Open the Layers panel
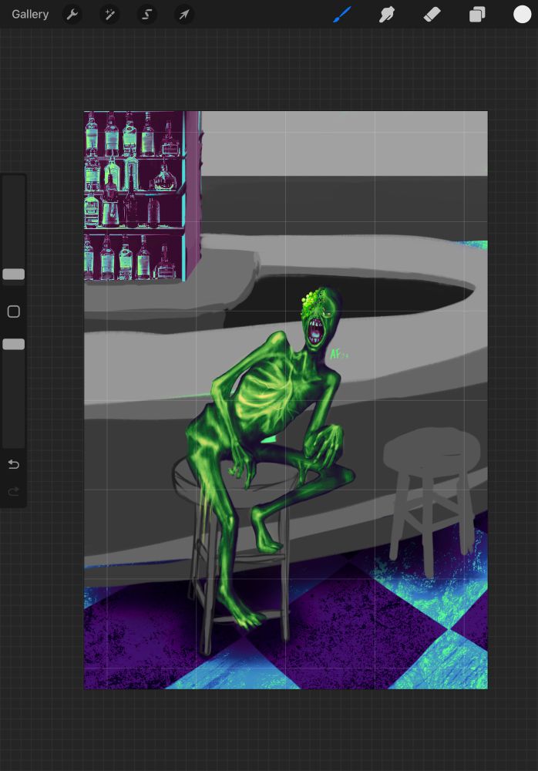The width and height of the screenshot is (538, 771). (477, 15)
